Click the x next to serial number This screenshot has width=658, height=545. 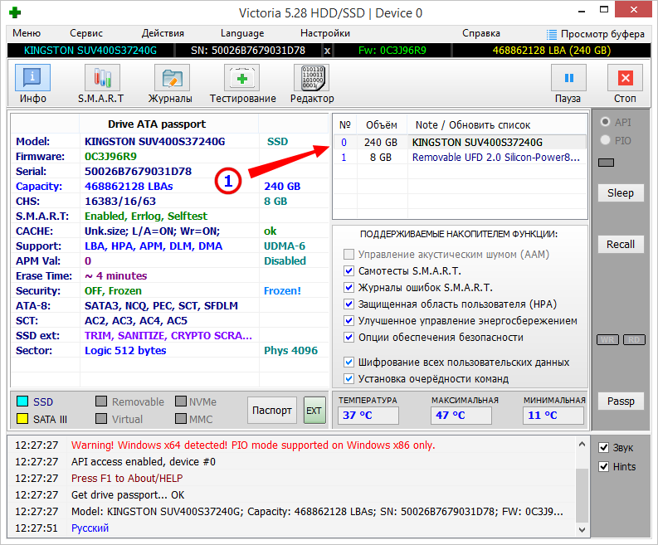327,51
